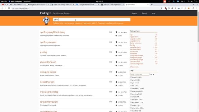Click site lock icon in address bar

tap(13, 8)
